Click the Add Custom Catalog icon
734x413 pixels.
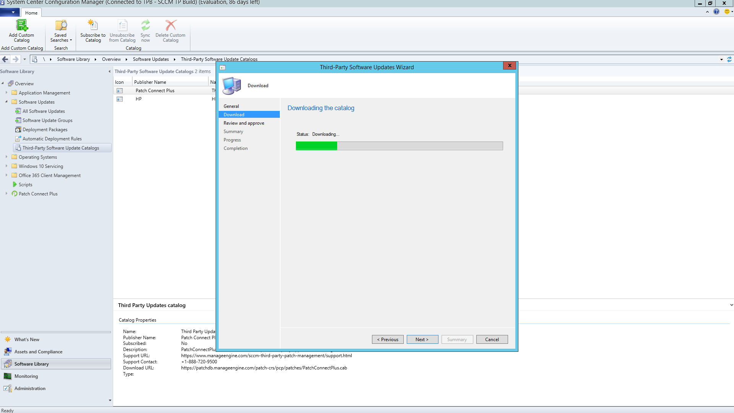coord(21,26)
